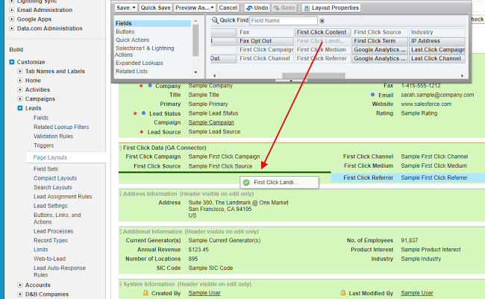Expand Email Administration in sidebar
Screen dimensions: 485x299
coord(11,10)
